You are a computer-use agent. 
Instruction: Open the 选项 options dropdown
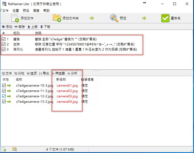coord(32,73)
